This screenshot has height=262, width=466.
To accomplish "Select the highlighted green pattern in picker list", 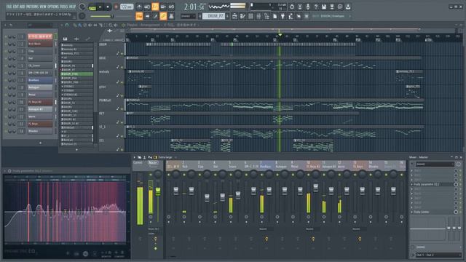I will click(x=77, y=74).
